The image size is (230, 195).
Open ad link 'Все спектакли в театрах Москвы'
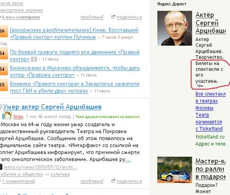pyautogui.click(x=211, y=101)
